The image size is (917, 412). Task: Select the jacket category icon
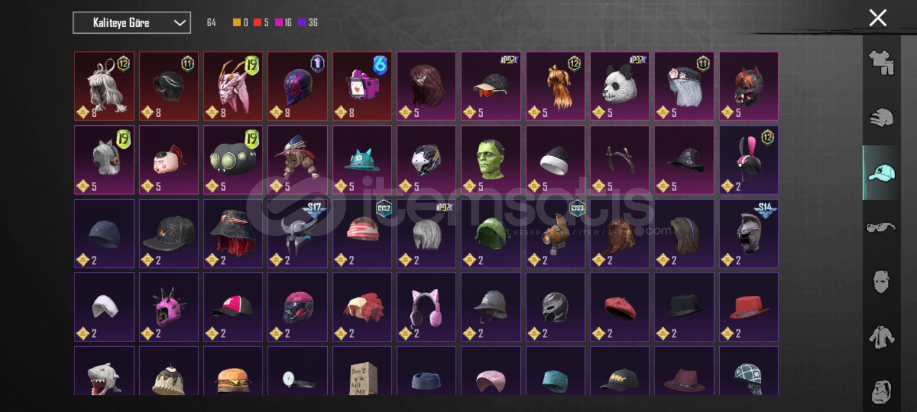click(x=881, y=337)
